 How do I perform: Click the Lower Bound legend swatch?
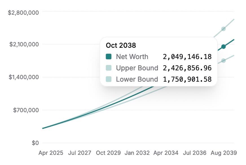tap(109, 79)
